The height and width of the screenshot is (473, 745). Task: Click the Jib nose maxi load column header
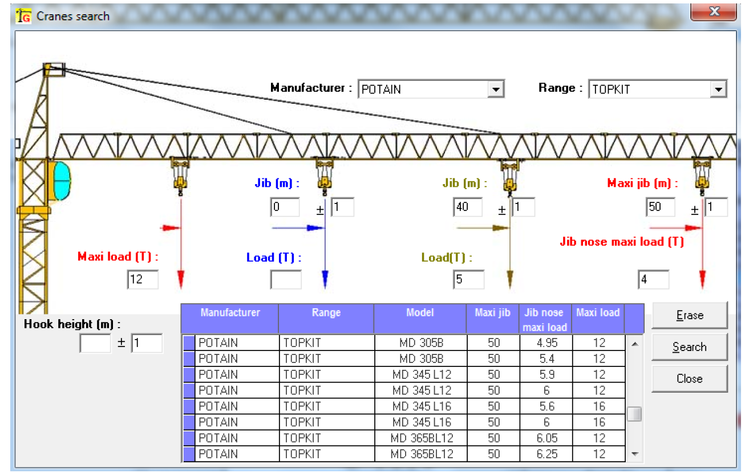pyautogui.click(x=545, y=319)
